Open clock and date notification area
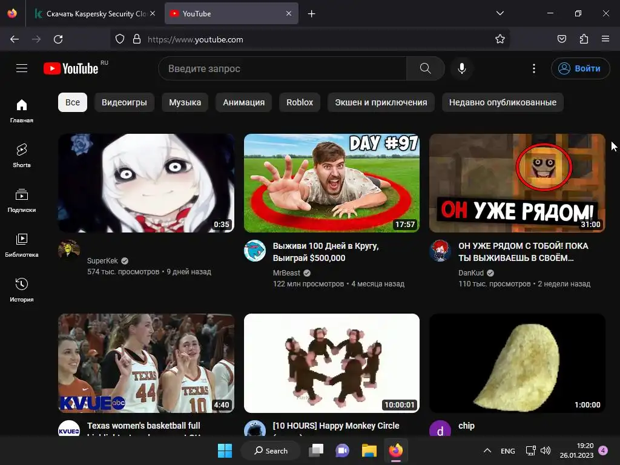620x465 pixels. [577, 450]
